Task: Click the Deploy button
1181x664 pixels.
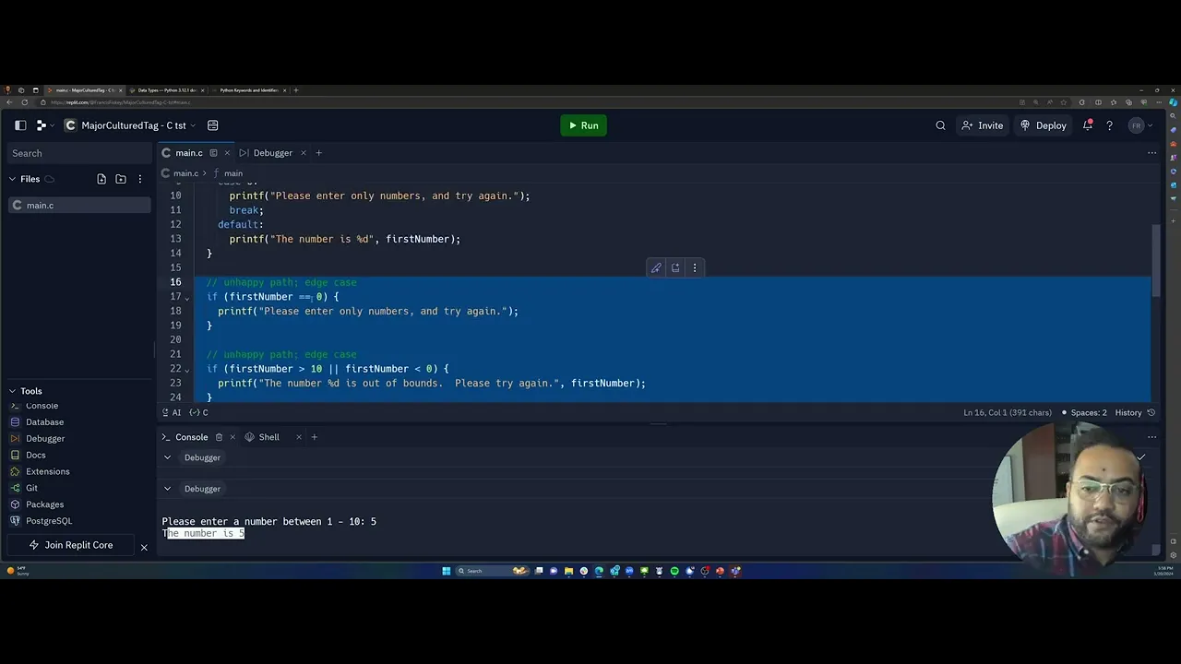Action: [x=1043, y=125]
